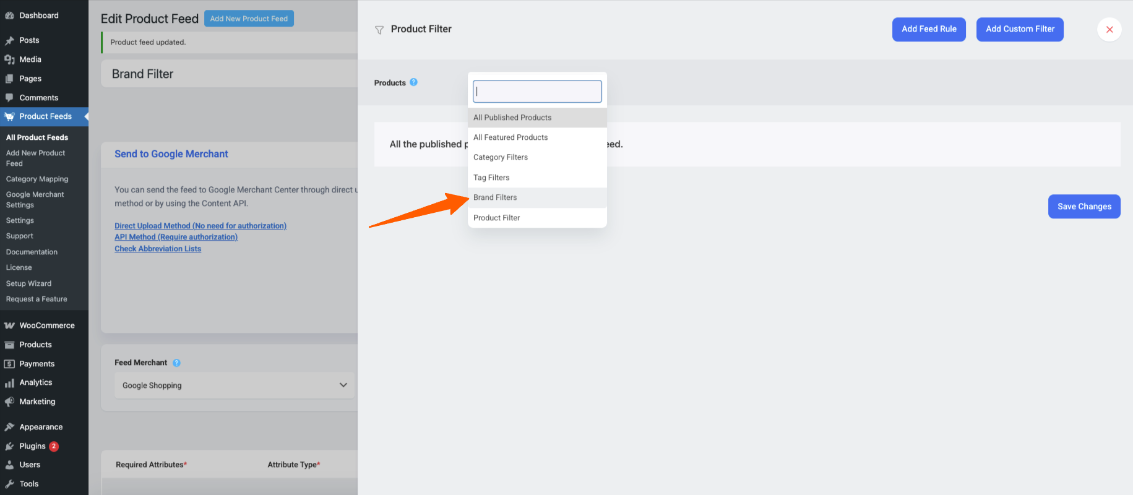The image size is (1133, 495).
Task: Click the Attribute Type column header
Action: 294,465
